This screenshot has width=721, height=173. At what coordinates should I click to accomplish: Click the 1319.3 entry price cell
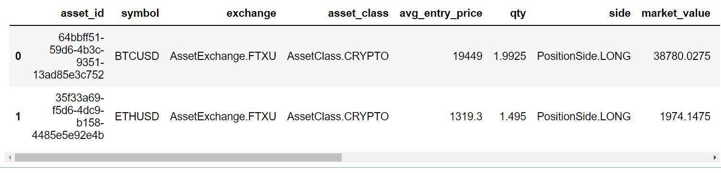466,116
